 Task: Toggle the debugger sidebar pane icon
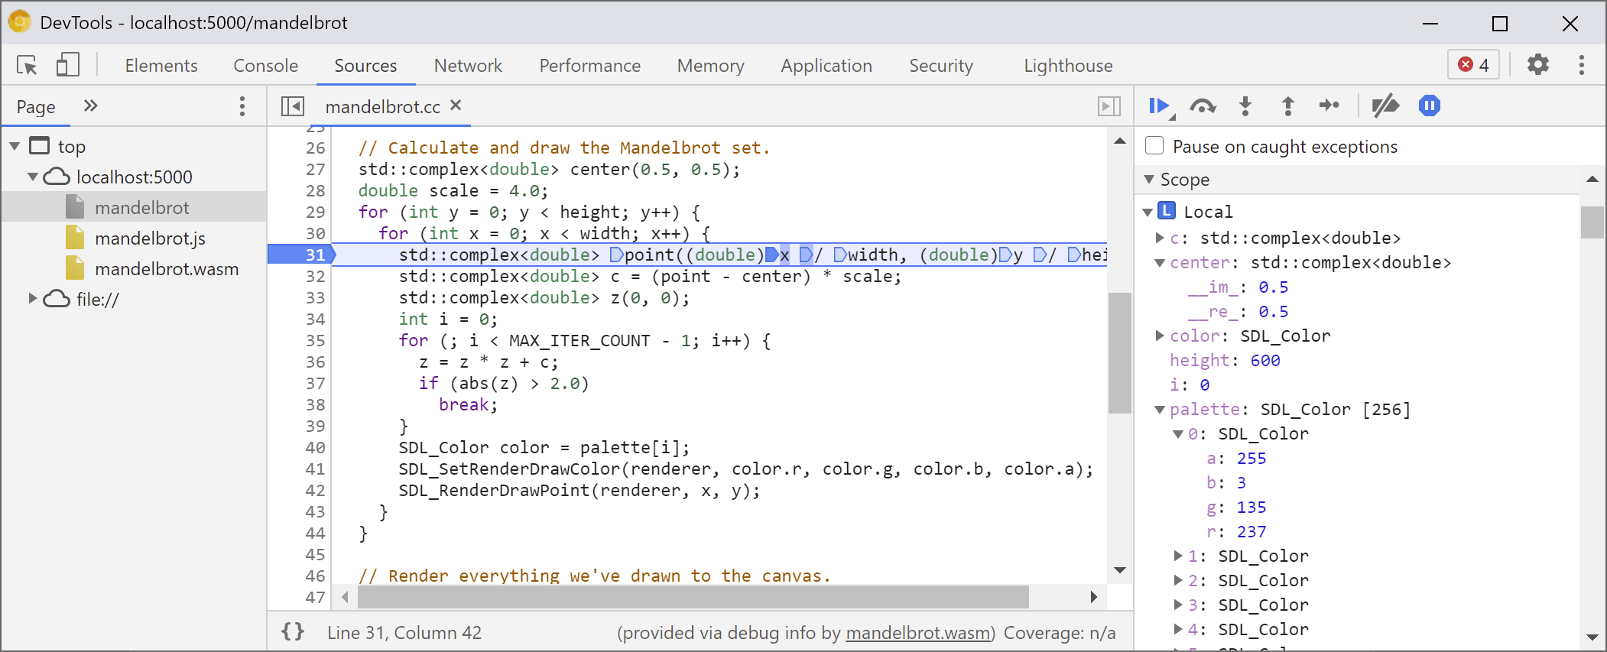click(x=1109, y=106)
